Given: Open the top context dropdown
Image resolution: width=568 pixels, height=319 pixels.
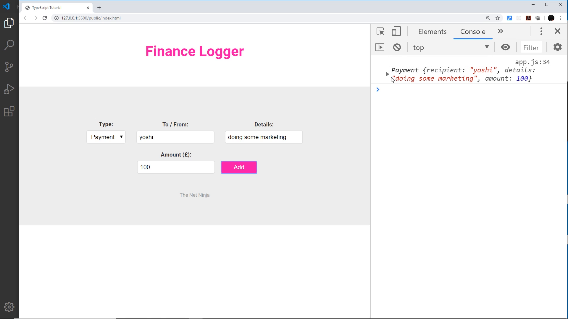Looking at the screenshot, I should click(x=451, y=47).
